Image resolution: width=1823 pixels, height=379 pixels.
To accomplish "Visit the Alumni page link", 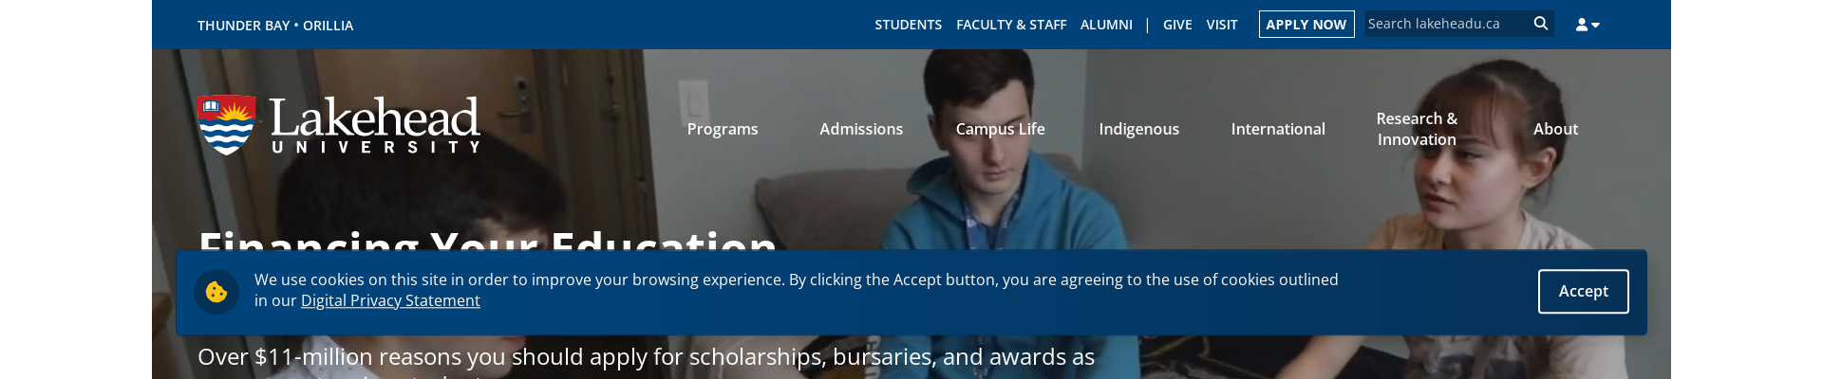I will 1106,25.
